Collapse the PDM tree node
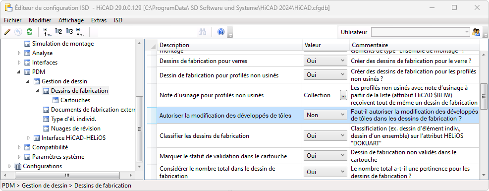This screenshot has height=191, width=489. tap(19, 72)
